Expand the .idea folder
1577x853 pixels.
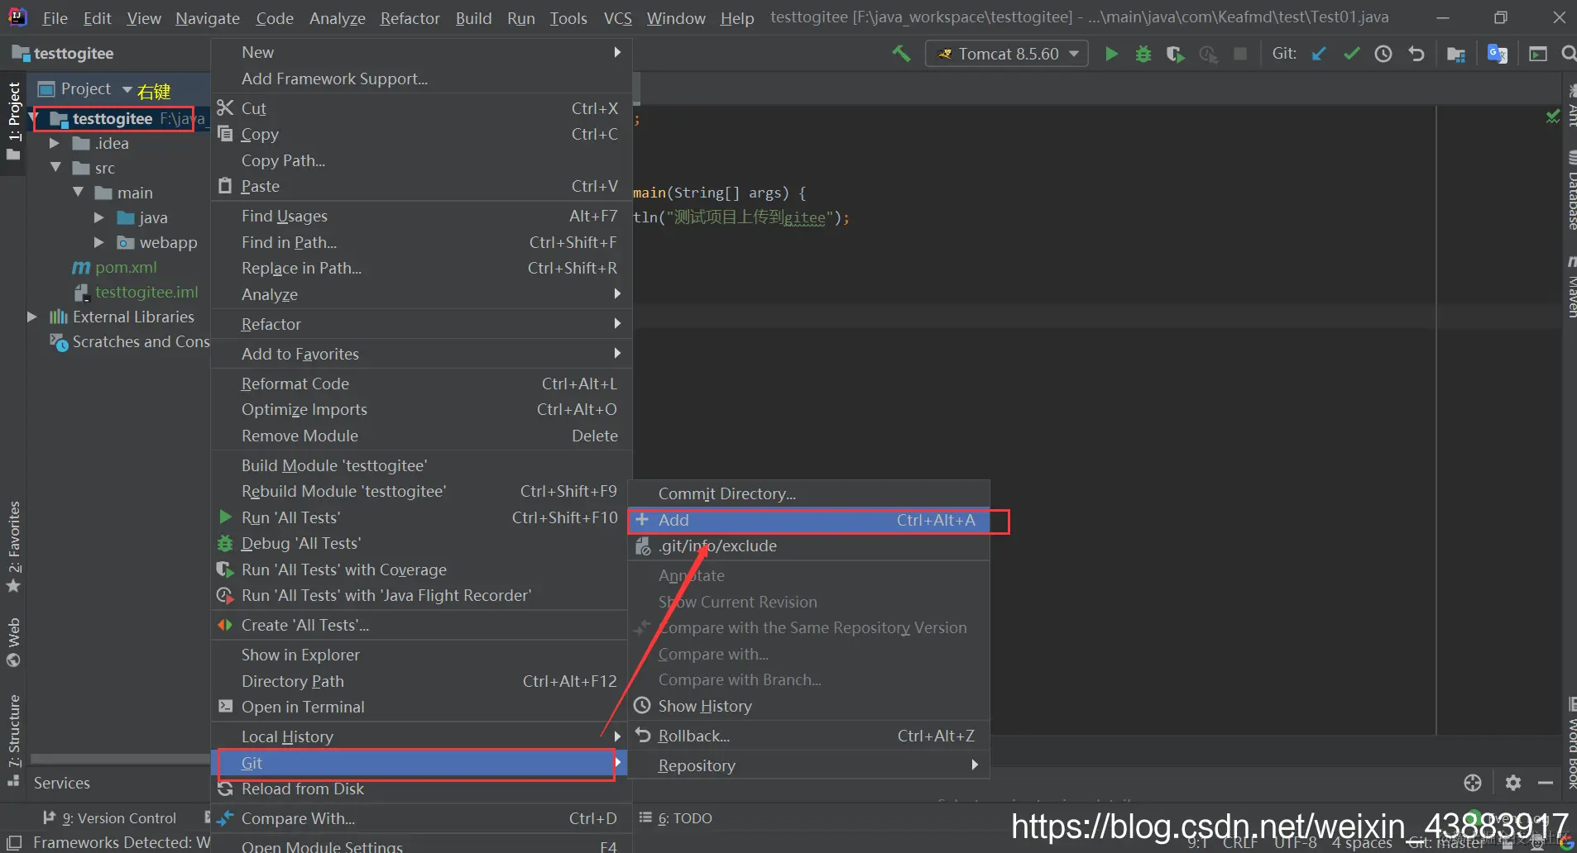click(x=55, y=144)
